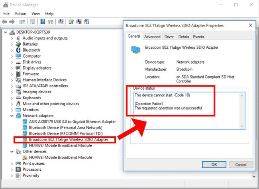Toggle the show/hide action pane icon
Viewport: 259px width, 189px height.
click(51, 21)
